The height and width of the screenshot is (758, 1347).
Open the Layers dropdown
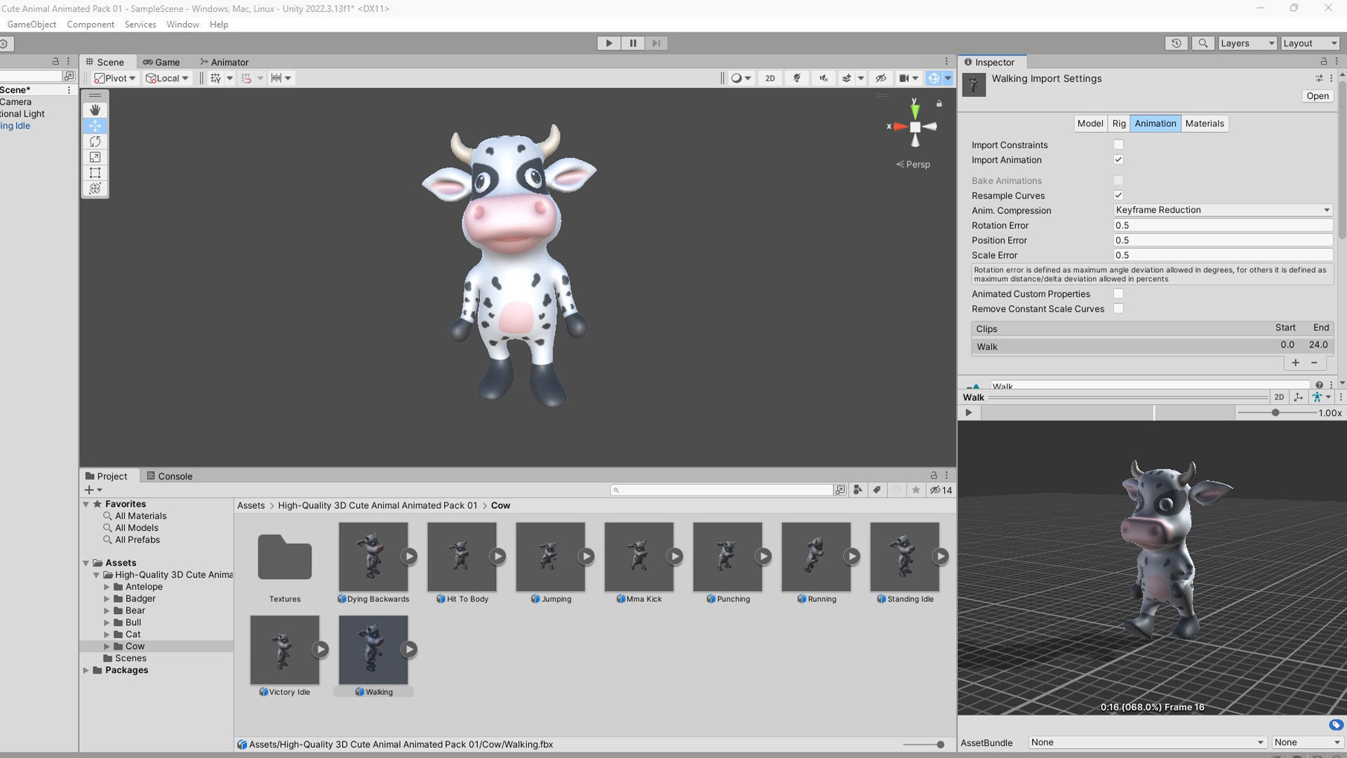pyautogui.click(x=1247, y=43)
